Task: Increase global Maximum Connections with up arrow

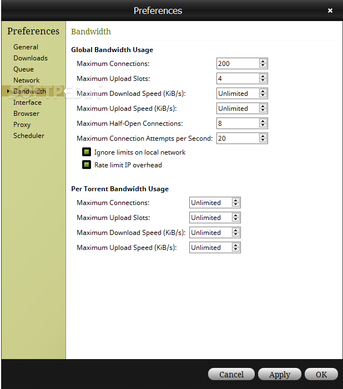Action: click(263, 62)
